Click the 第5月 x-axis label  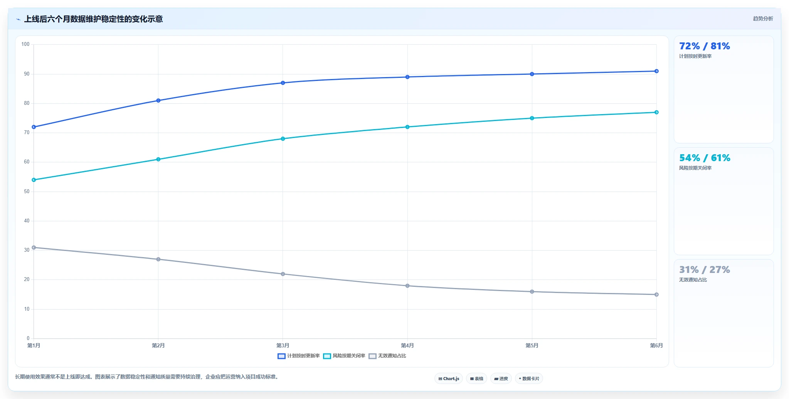tap(532, 345)
